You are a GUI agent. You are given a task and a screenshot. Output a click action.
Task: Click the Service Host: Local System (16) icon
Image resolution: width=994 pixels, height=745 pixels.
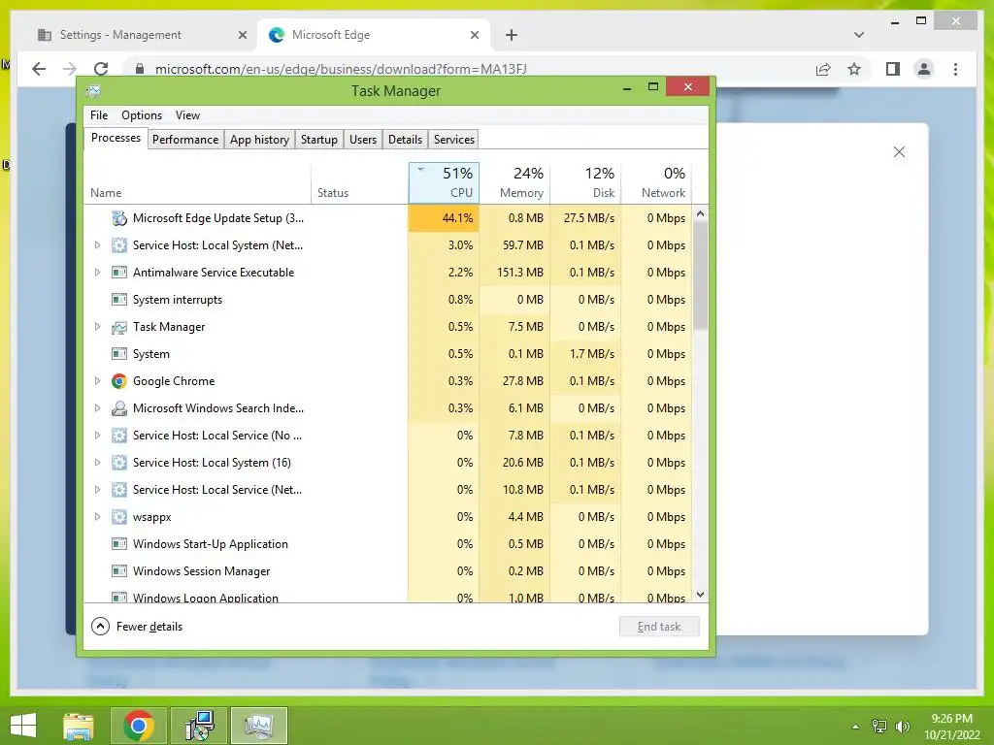pyautogui.click(x=119, y=463)
